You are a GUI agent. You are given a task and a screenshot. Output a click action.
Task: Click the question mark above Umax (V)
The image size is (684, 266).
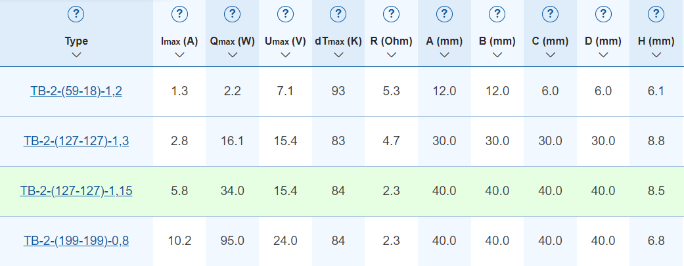coord(285,14)
